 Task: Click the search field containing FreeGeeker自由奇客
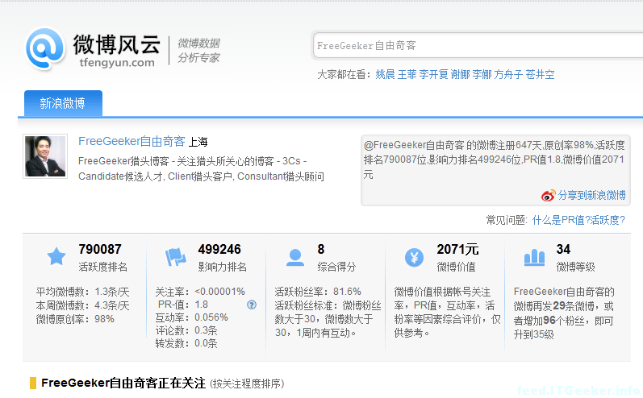click(478, 45)
